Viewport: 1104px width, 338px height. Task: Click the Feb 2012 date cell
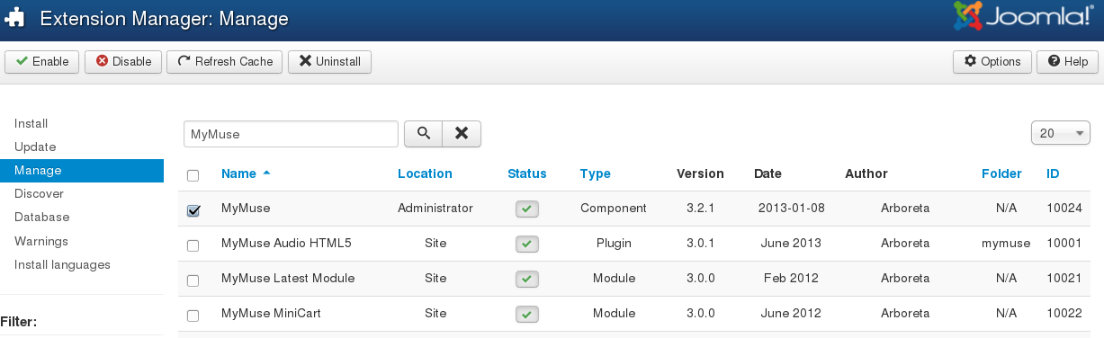pyautogui.click(x=792, y=278)
